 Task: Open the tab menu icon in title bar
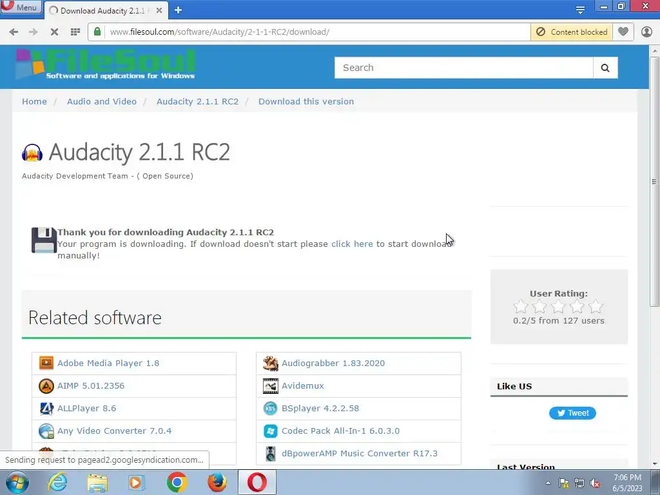581,10
